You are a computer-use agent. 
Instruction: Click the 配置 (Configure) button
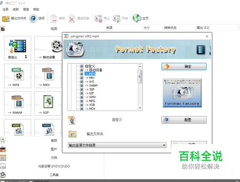click(x=184, y=120)
